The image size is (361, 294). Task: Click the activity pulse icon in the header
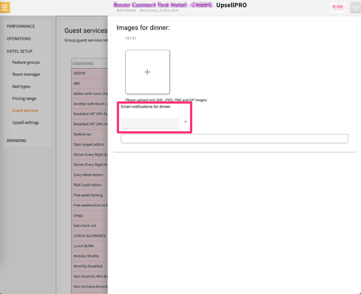356,7
